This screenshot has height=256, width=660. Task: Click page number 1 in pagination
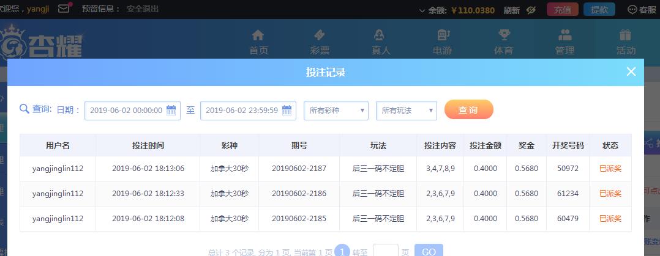point(342,251)
